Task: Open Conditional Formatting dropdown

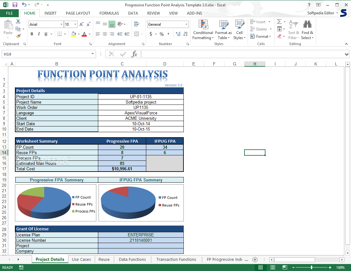Action: tap(203, 30)
